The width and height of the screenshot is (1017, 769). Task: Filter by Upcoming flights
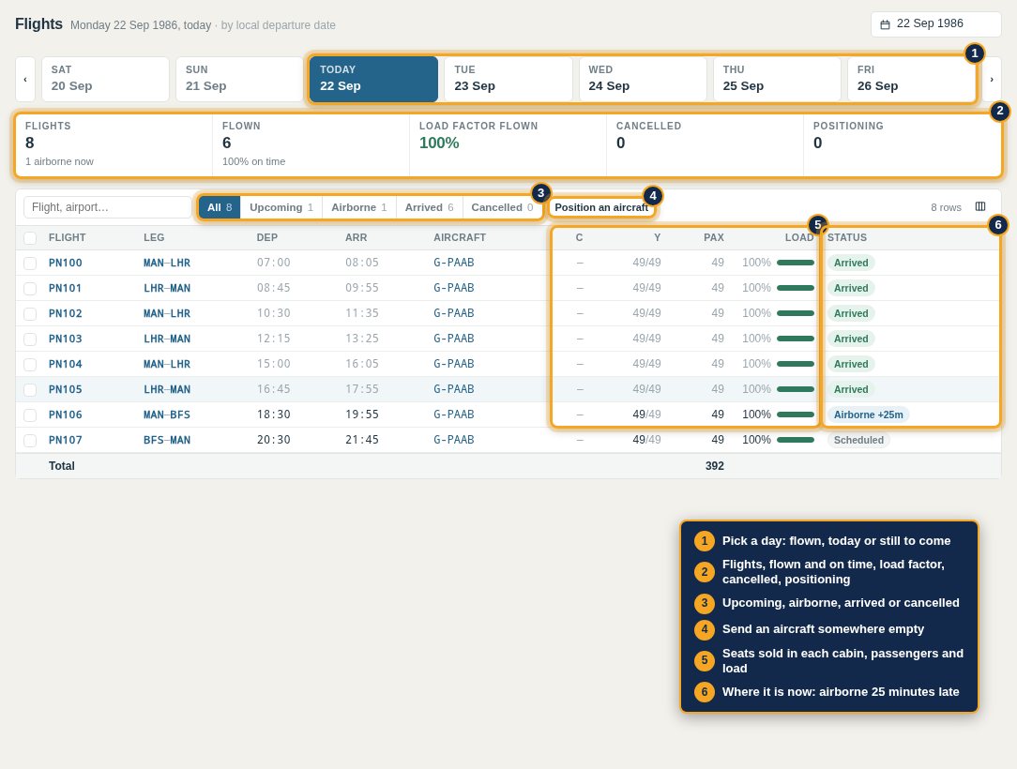click(281, 207)
